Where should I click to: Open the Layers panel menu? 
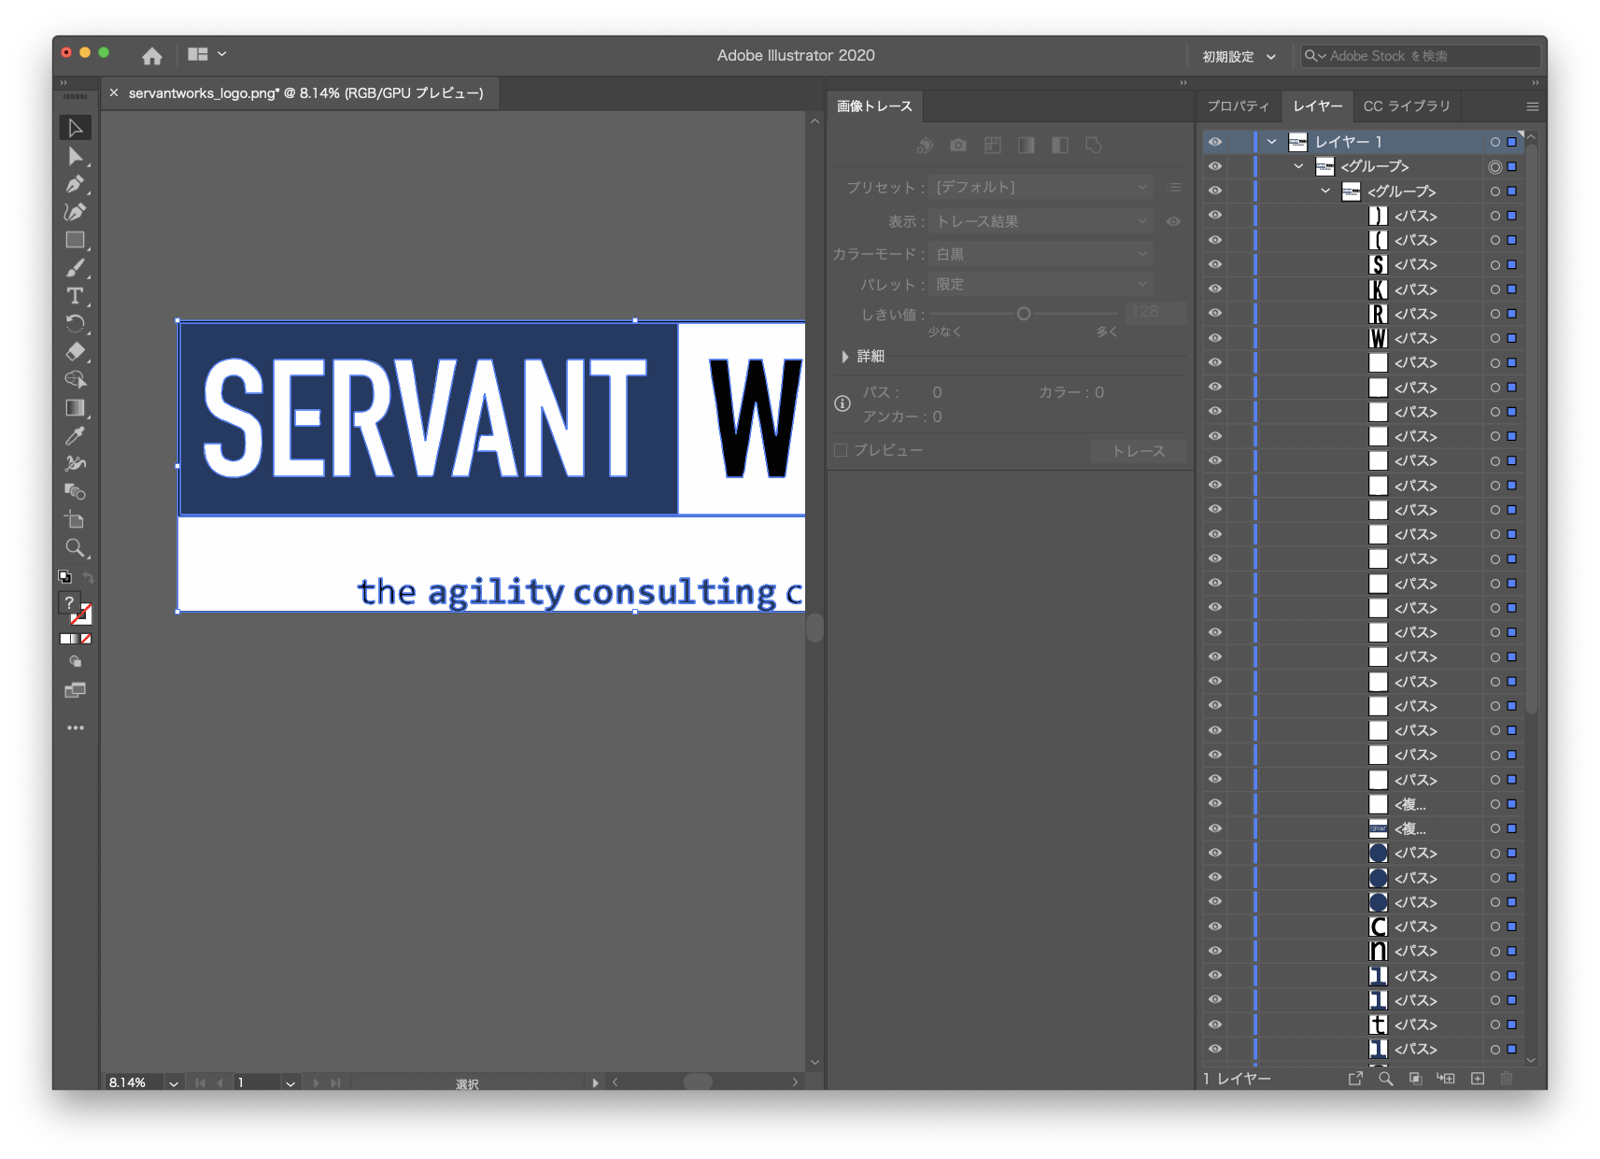1532,106
